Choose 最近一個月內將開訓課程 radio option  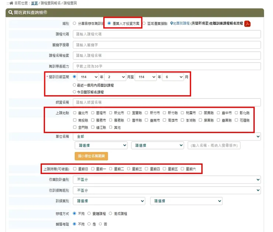(x=75, y=85)
